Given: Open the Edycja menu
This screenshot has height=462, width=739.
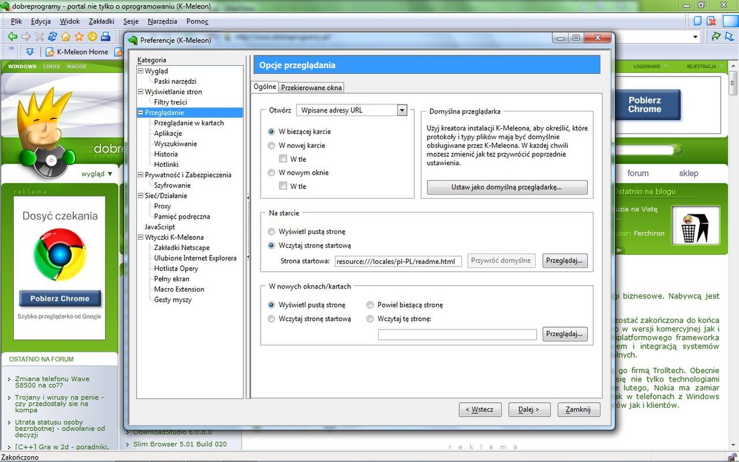Looking at the screenshot, I should point(41,21).
